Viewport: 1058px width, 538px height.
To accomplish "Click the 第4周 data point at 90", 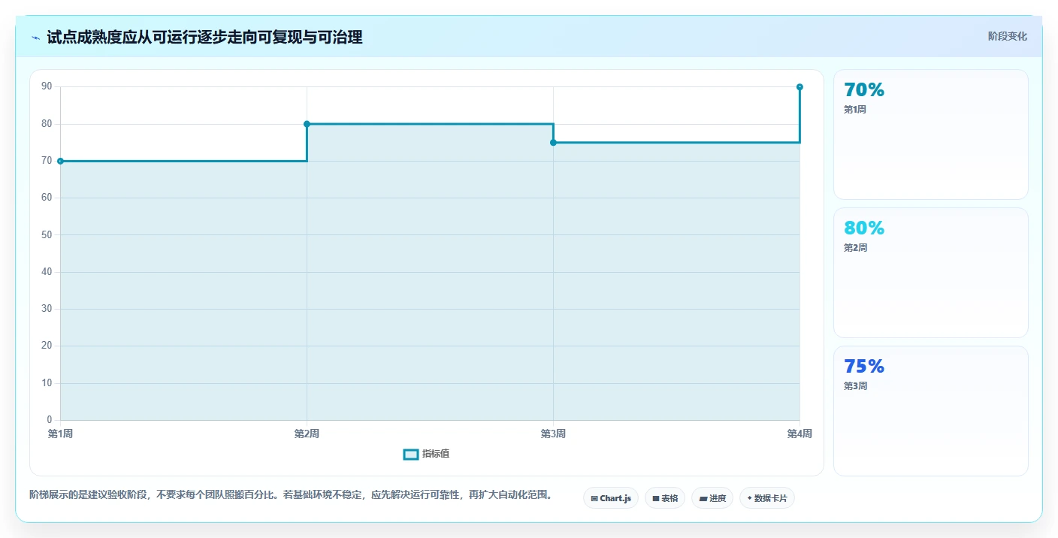I will (x=800, y=87).
